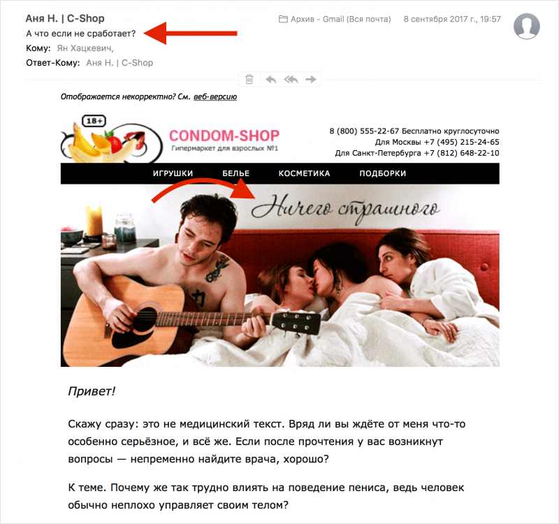This screenshot has height=524, width=559.
Task: Click the reply arrow icon
Action: [271, 79]
